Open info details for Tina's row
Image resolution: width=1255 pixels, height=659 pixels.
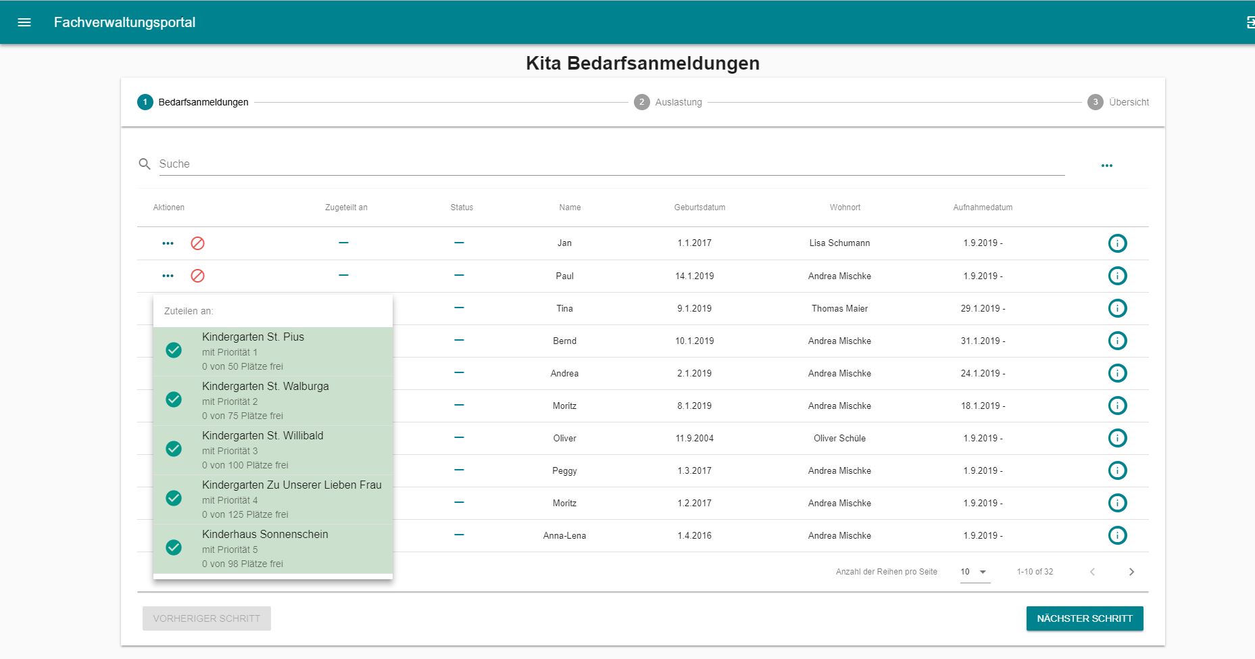click(1117, 308)
